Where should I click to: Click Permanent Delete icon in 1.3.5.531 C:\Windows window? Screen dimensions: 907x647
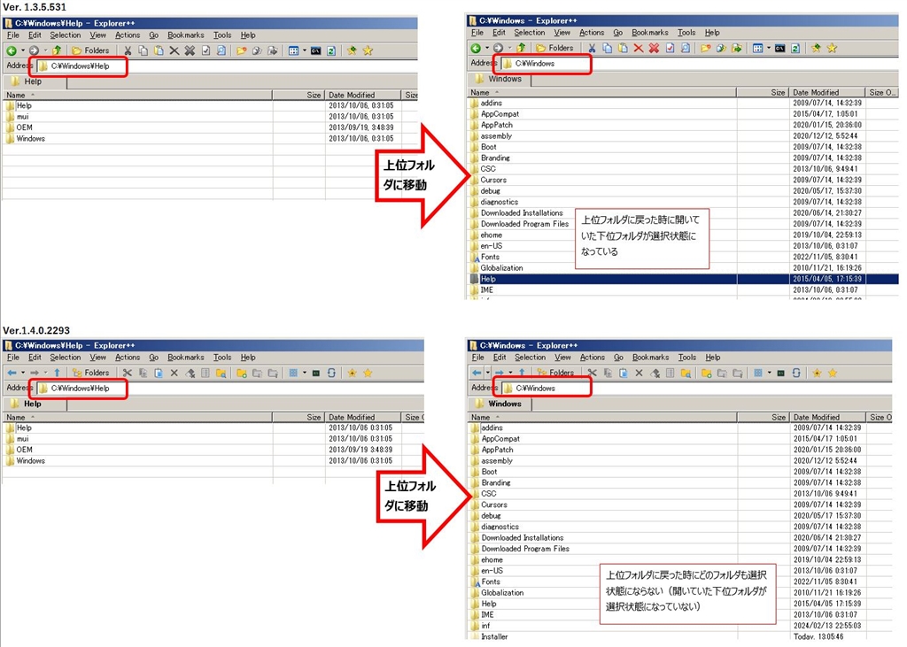[x=655, y=48]
